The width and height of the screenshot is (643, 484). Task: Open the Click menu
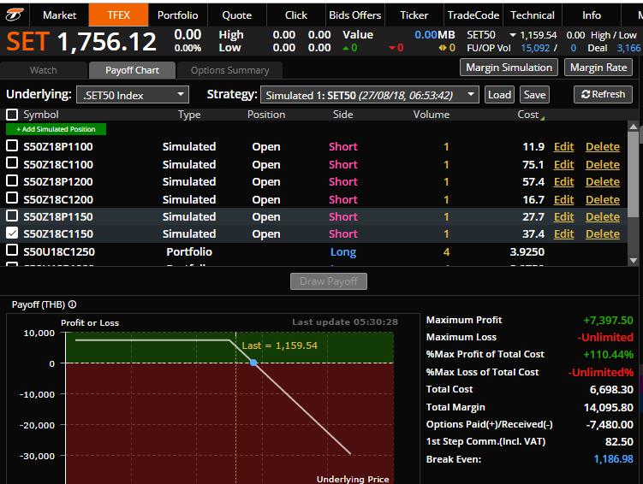(x=295, y=15)
